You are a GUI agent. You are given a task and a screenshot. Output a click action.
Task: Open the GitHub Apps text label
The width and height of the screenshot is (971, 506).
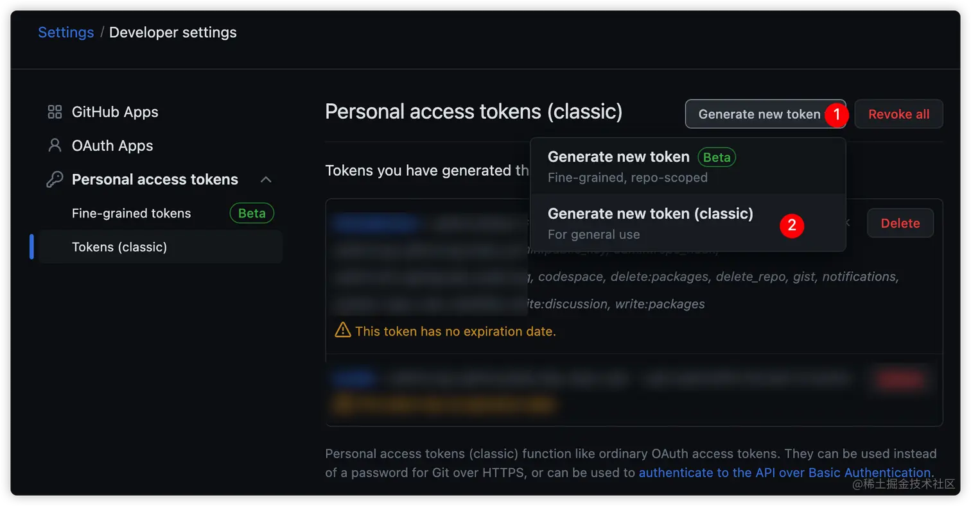tap(115, 112)
